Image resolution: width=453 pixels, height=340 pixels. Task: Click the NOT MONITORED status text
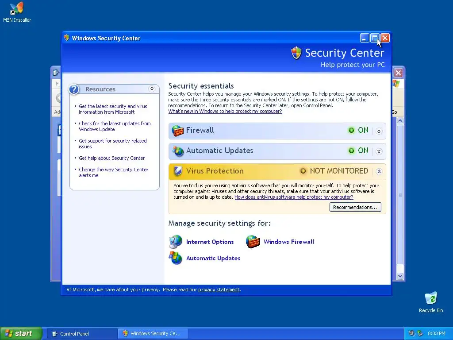(339, 171)
